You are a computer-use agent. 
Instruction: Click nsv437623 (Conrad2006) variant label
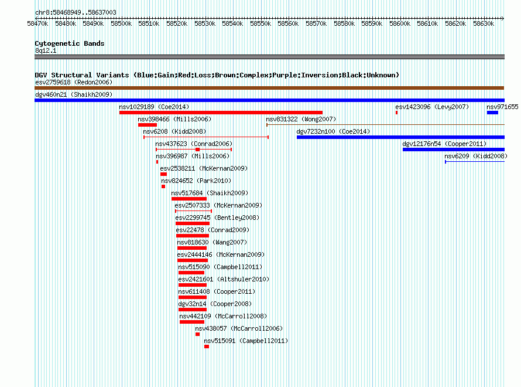click(194, 144)
